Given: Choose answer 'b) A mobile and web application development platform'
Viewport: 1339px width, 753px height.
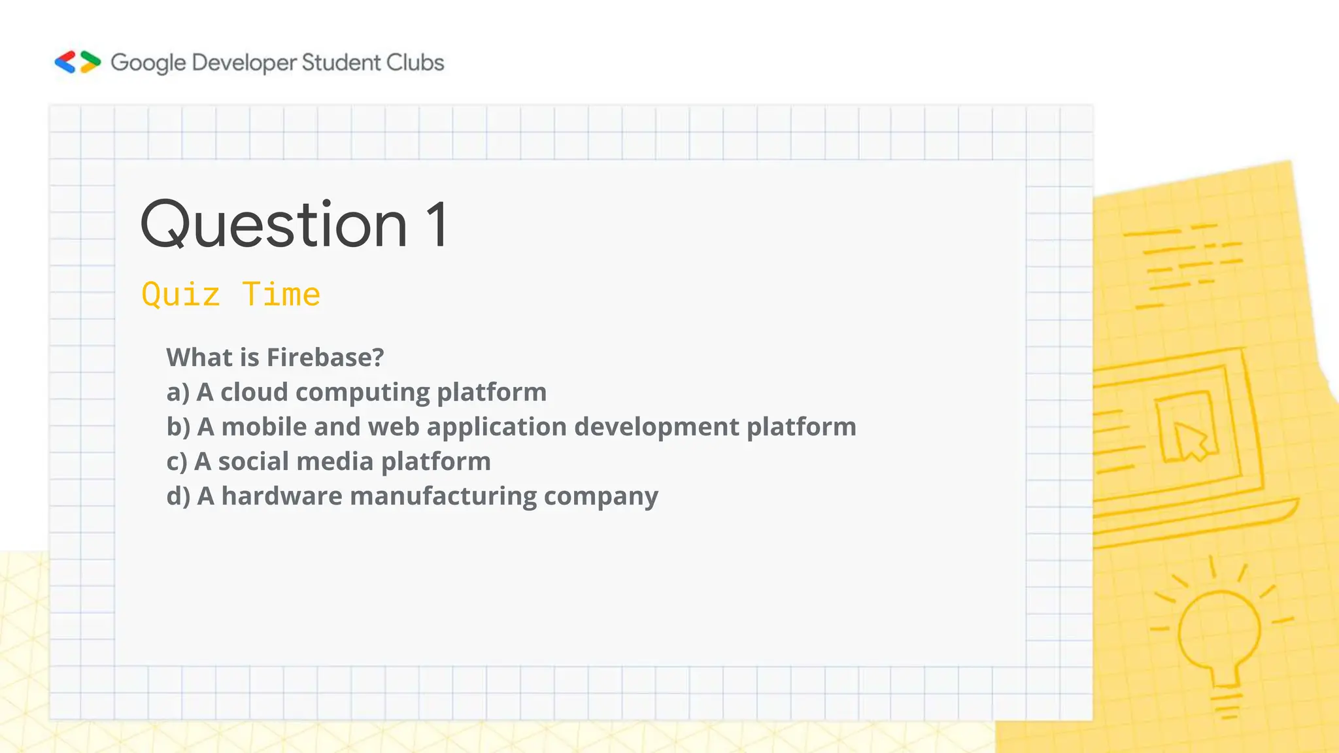Looking at the screenshot, I should tap(511, 427).
